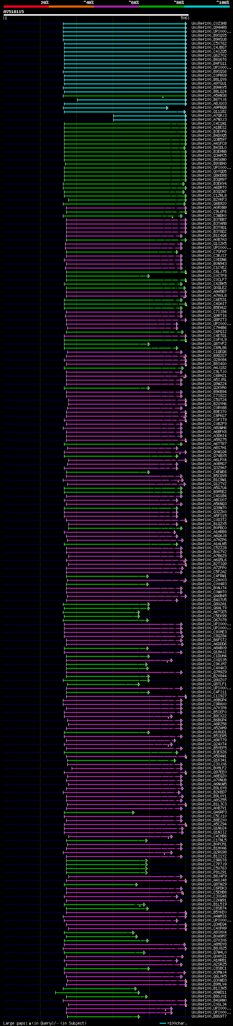Select UniRef100_C5XT62 label
The width and height of the screenshot is (233, 1026).
click(209, 43)
